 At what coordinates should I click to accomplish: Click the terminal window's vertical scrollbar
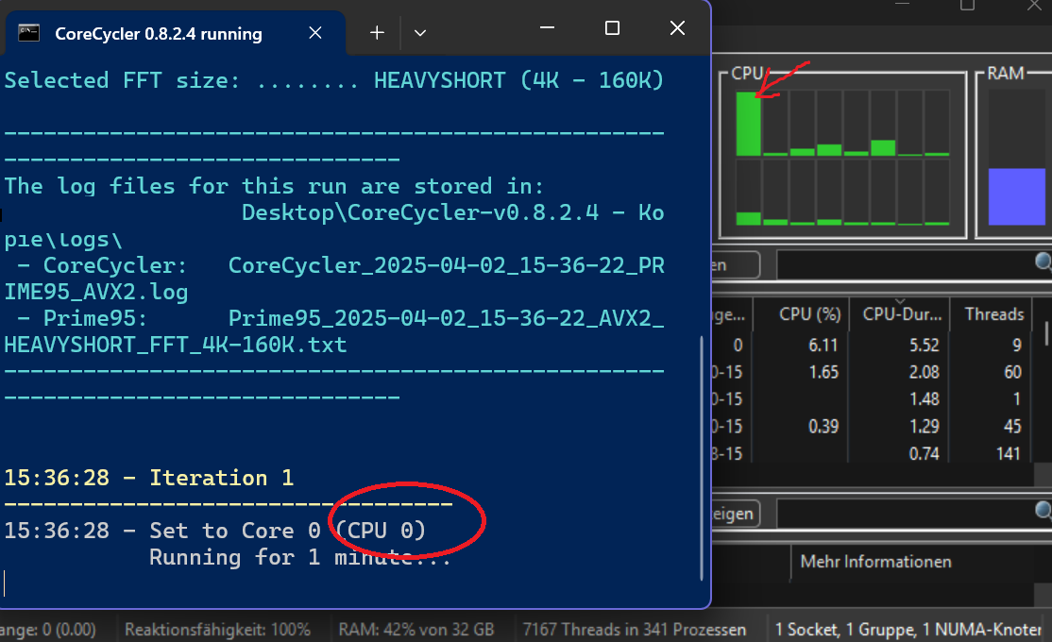coord(702,458)
